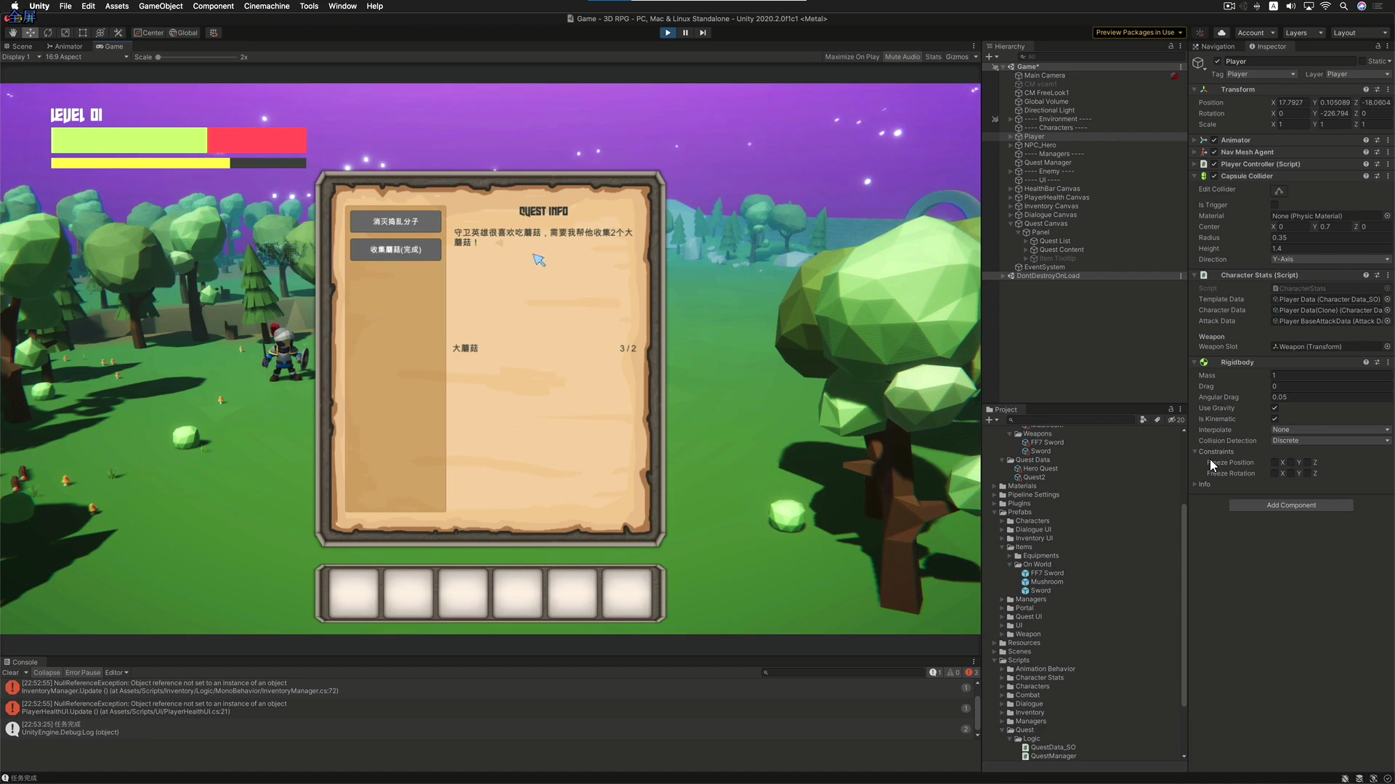Expand the Animator component foldout

click(1194, 140)
